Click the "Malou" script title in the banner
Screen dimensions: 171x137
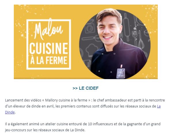pyautogui.click(x=48, y=29)
